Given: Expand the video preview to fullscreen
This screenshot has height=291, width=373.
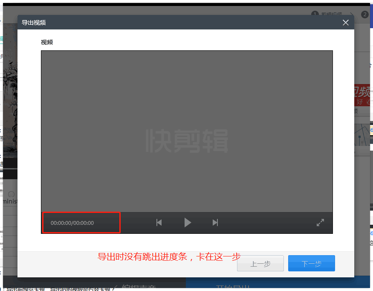Looking at the screenshot, I should tap(320, 223).
